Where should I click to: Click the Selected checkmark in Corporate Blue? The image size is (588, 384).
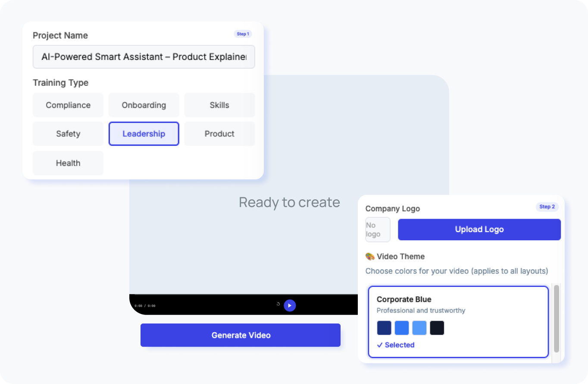(x=395, y=345)
